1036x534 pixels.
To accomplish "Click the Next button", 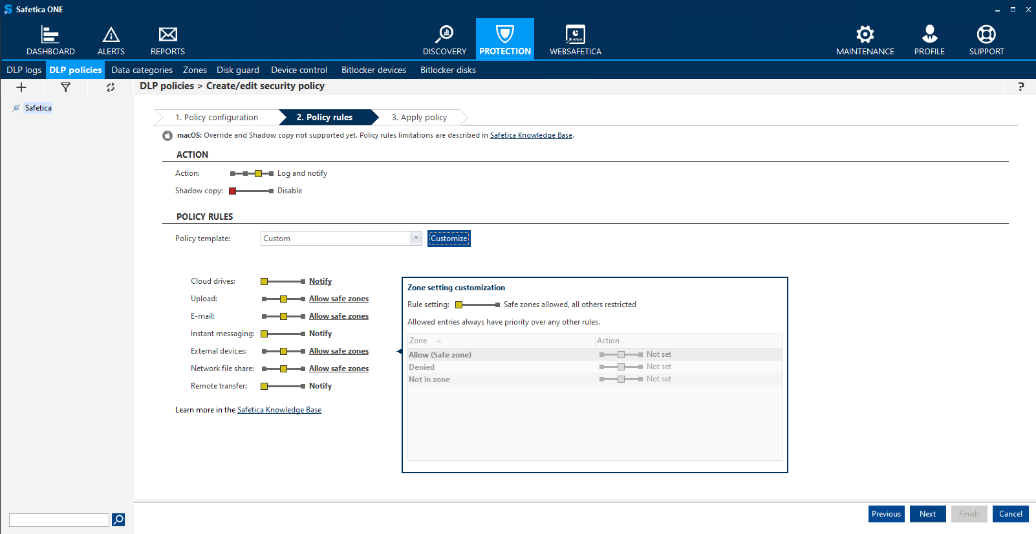I will (927, 514).
